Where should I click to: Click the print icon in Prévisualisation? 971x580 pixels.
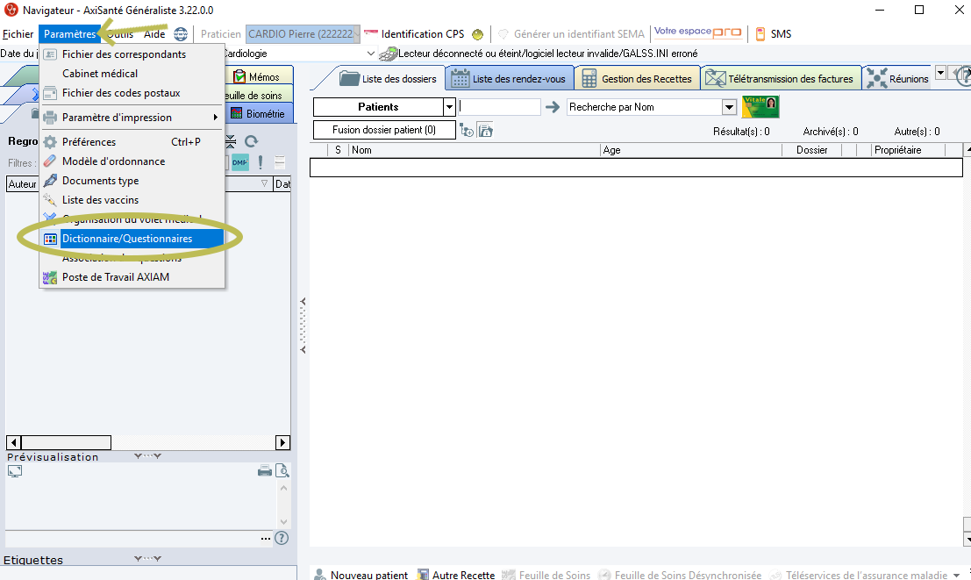264,471
